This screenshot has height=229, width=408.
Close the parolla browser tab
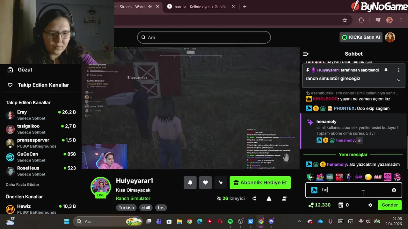[233, 6]
